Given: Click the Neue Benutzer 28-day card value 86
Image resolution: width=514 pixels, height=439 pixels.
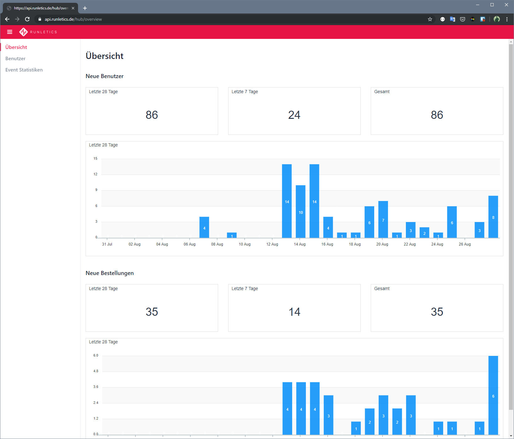Looking at the screenshot, I should (x=152, y=115).
